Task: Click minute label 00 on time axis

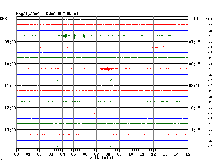Action: click(x=17, y=154)
